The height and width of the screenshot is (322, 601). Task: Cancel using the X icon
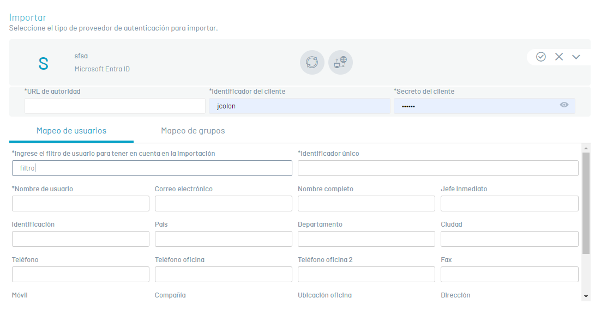click(x=559, y=57)
